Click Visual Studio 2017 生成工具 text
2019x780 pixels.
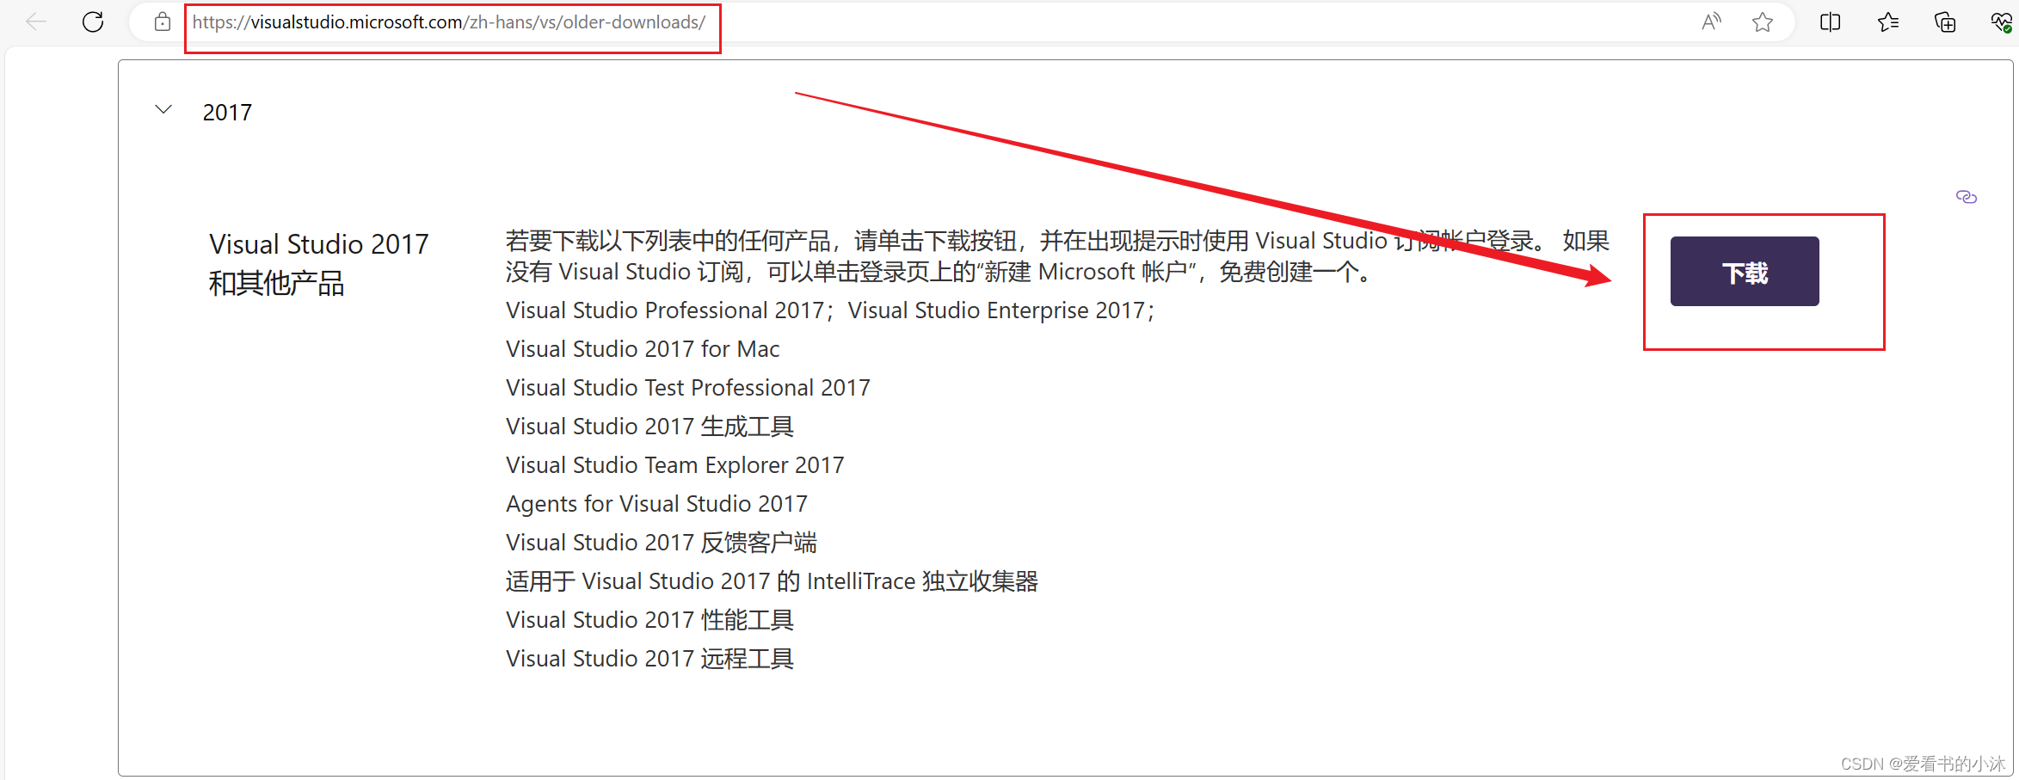650,427
